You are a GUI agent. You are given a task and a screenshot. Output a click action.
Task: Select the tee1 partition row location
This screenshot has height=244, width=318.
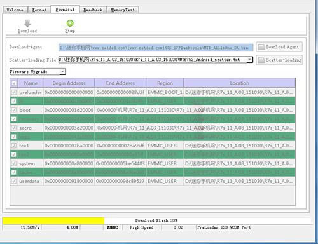(x=239, y=146)
